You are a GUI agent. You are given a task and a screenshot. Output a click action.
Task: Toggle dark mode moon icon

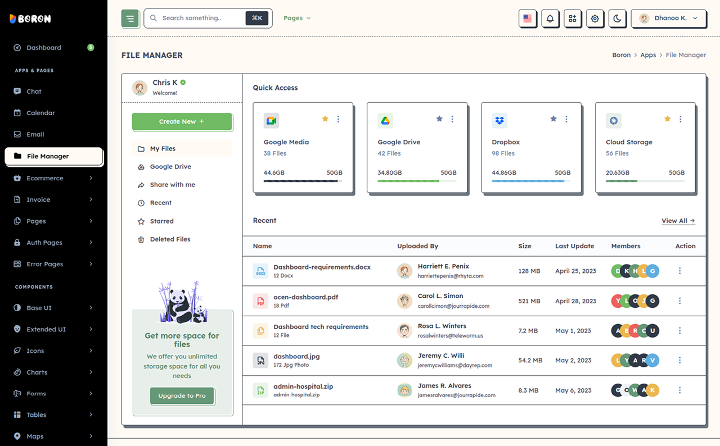tap(617, 18)
